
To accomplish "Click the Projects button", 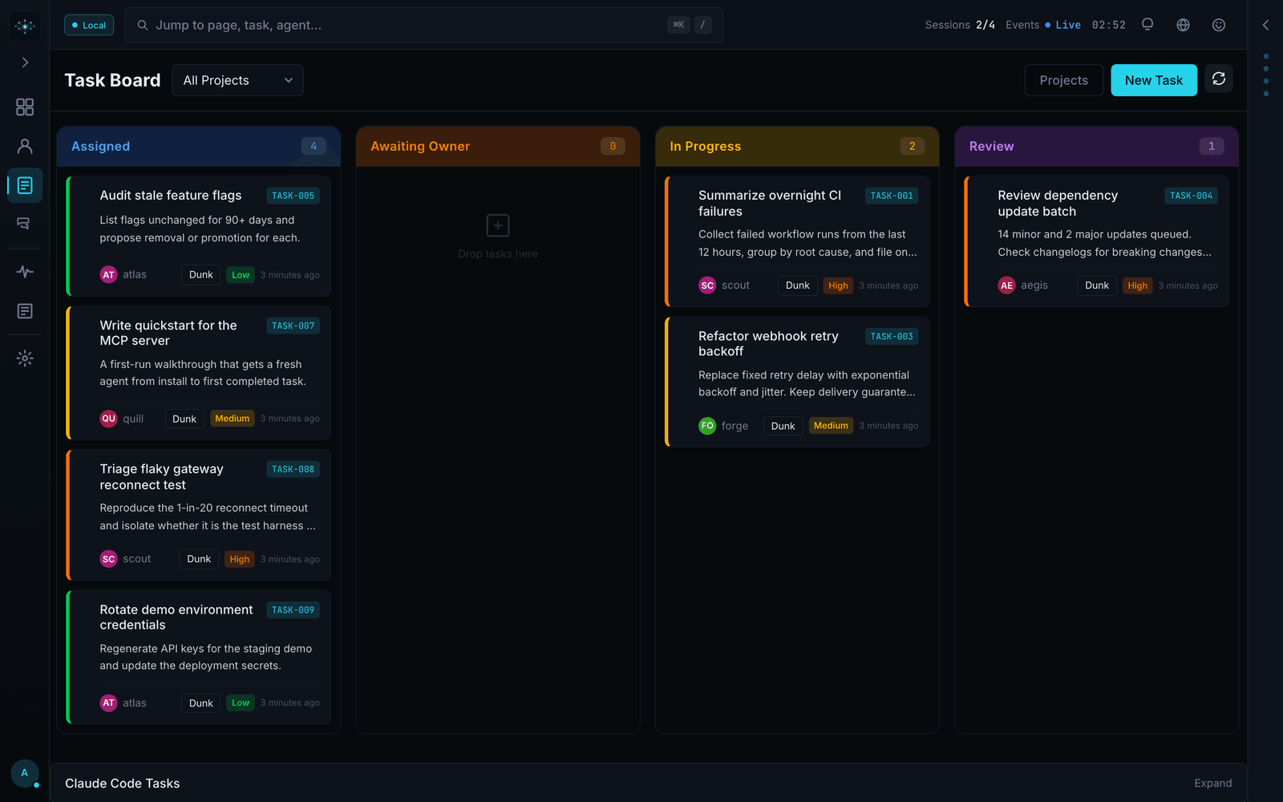I will tap(1063, 80).
